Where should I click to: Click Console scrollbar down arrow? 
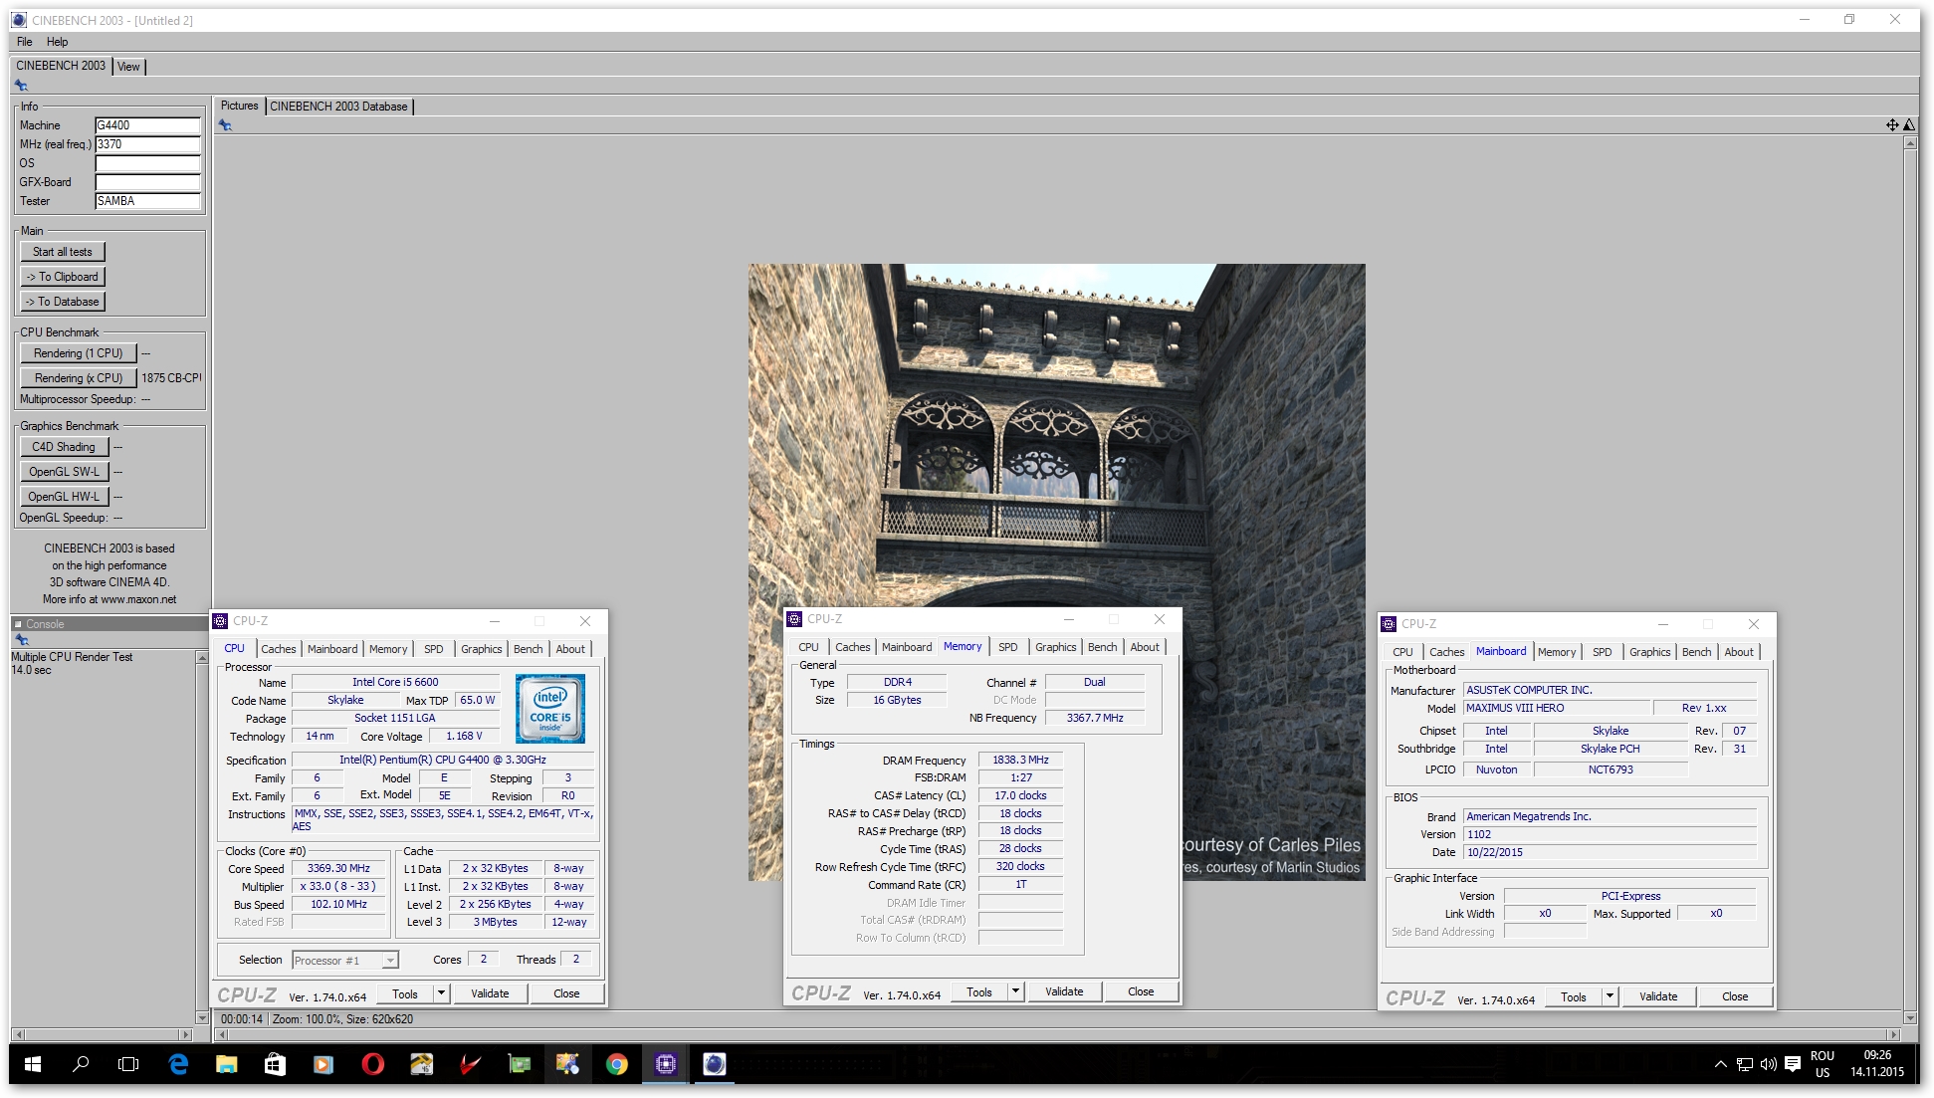pos(202,1018)
